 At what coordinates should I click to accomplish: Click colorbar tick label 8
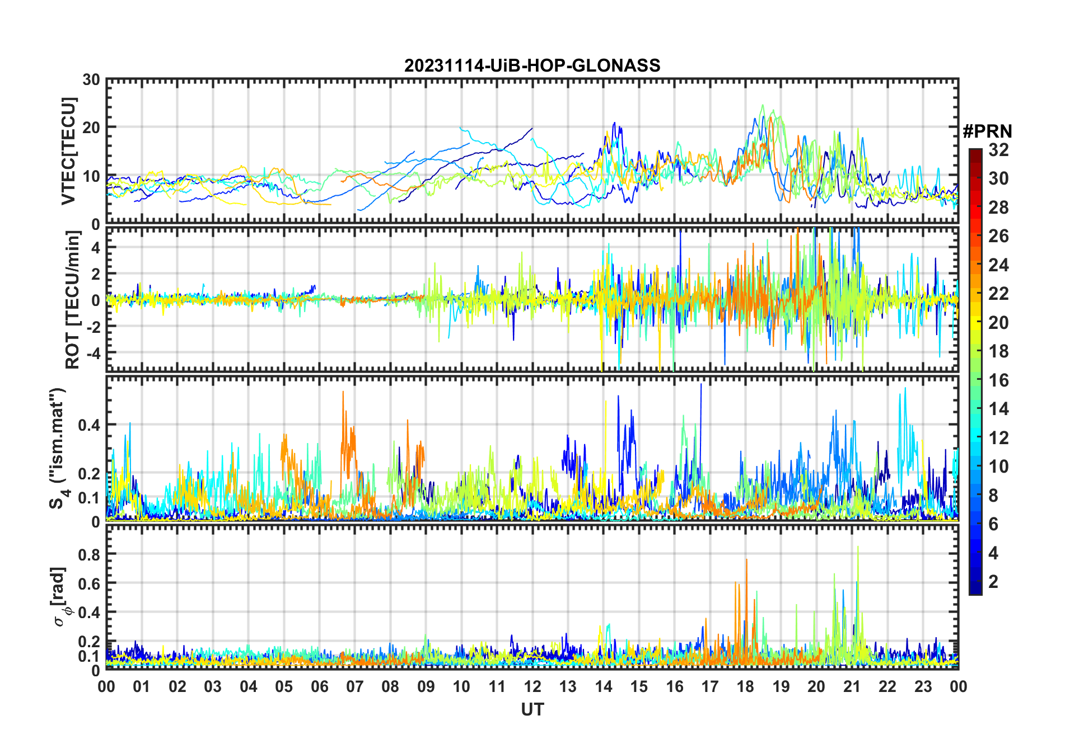(993, 496)
